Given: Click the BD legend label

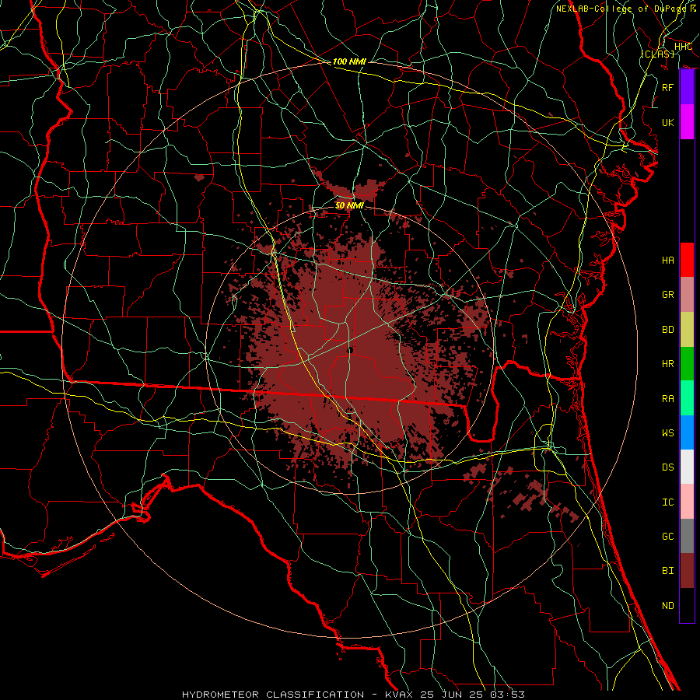Looking at the screenshot, I should (667, 330).
